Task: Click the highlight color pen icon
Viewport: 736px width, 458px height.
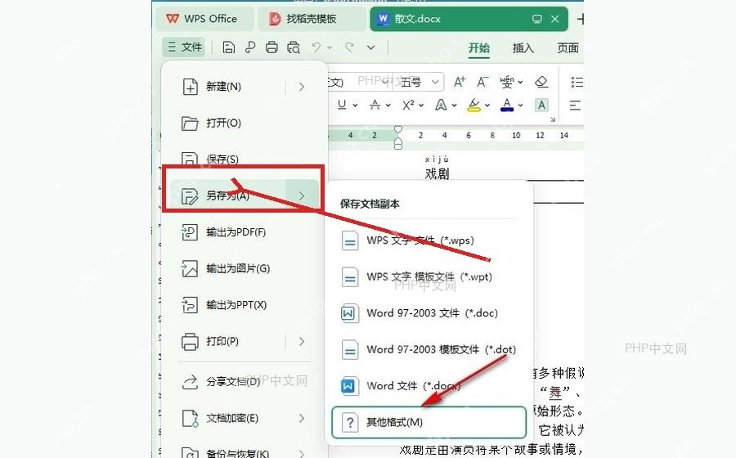Action: click(474, 106)
